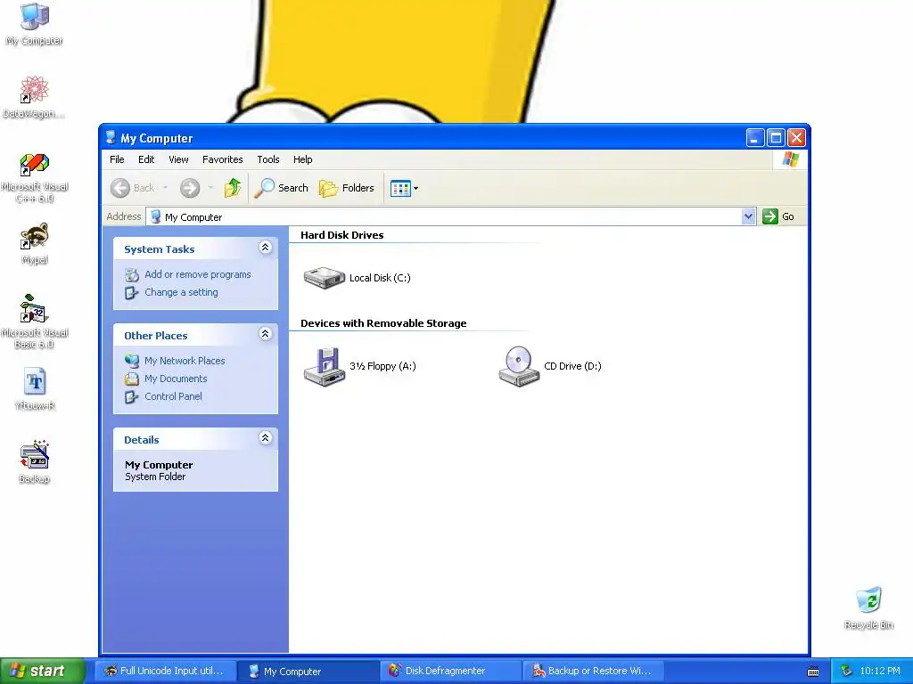Switch to Full Unicode Input utility taskbar button
This screenshot has width=913, height=684.
165,671
